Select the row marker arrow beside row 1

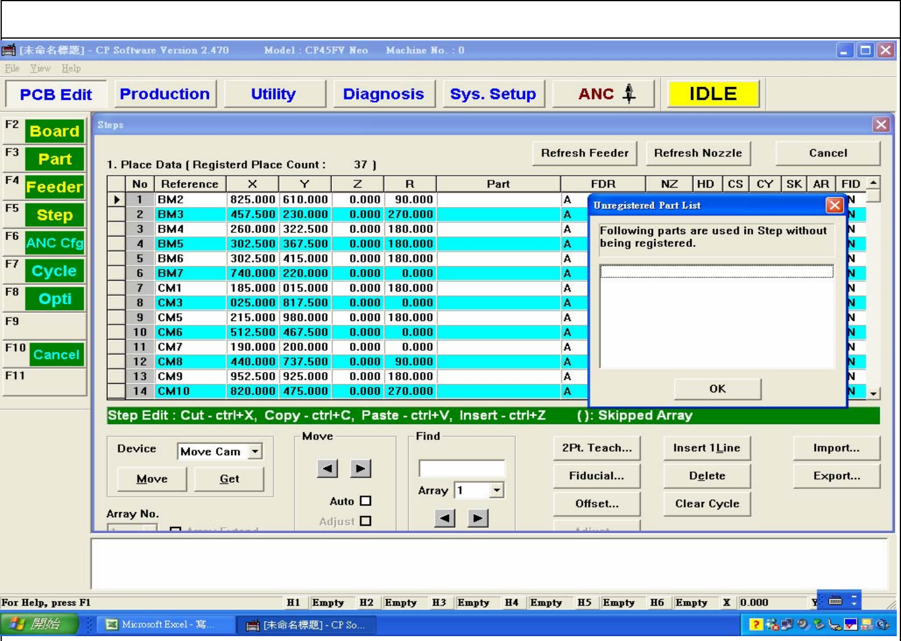pyautogui.click(x=116, y=200)
